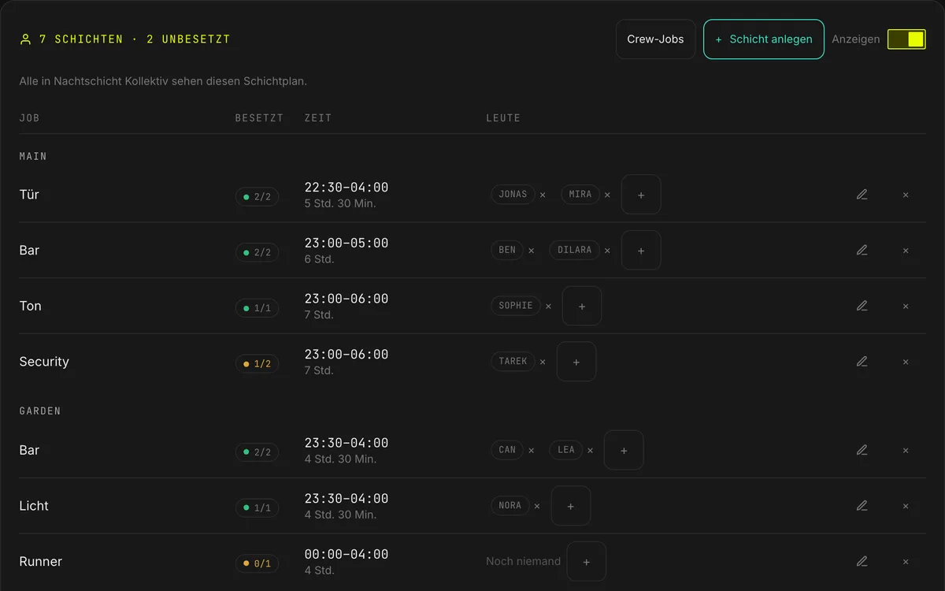This screenshot has height=591, width=945.
Task: Edit the GARDEN Bar shift 23:30-04:00
Action: coord(862,450)
